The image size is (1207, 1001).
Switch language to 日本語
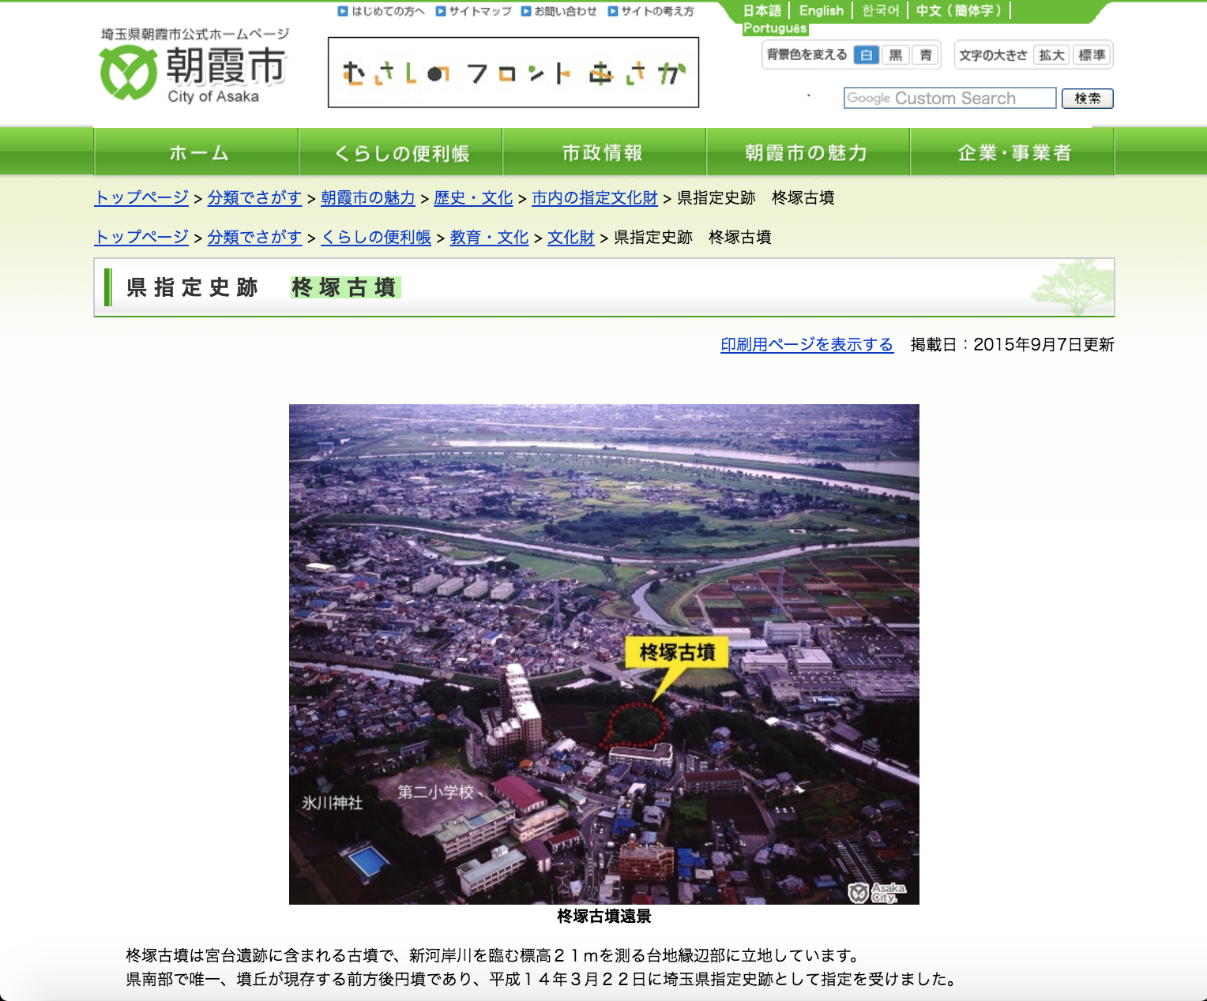click(762, 11)
